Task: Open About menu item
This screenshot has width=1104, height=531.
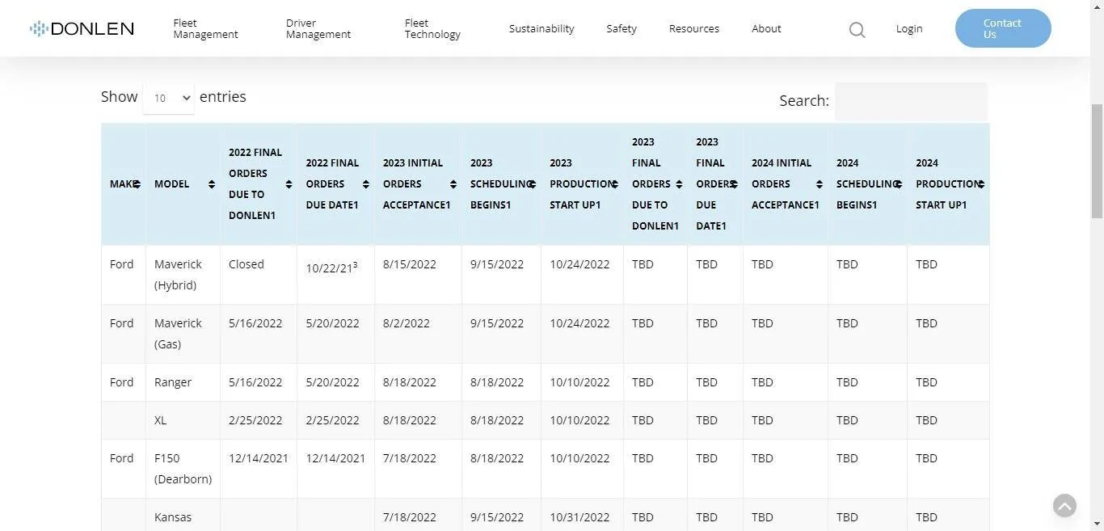Action: tap(766, 29)
